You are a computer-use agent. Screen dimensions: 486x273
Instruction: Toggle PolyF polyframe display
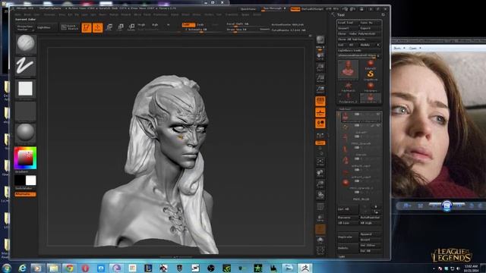coord(320,206)
